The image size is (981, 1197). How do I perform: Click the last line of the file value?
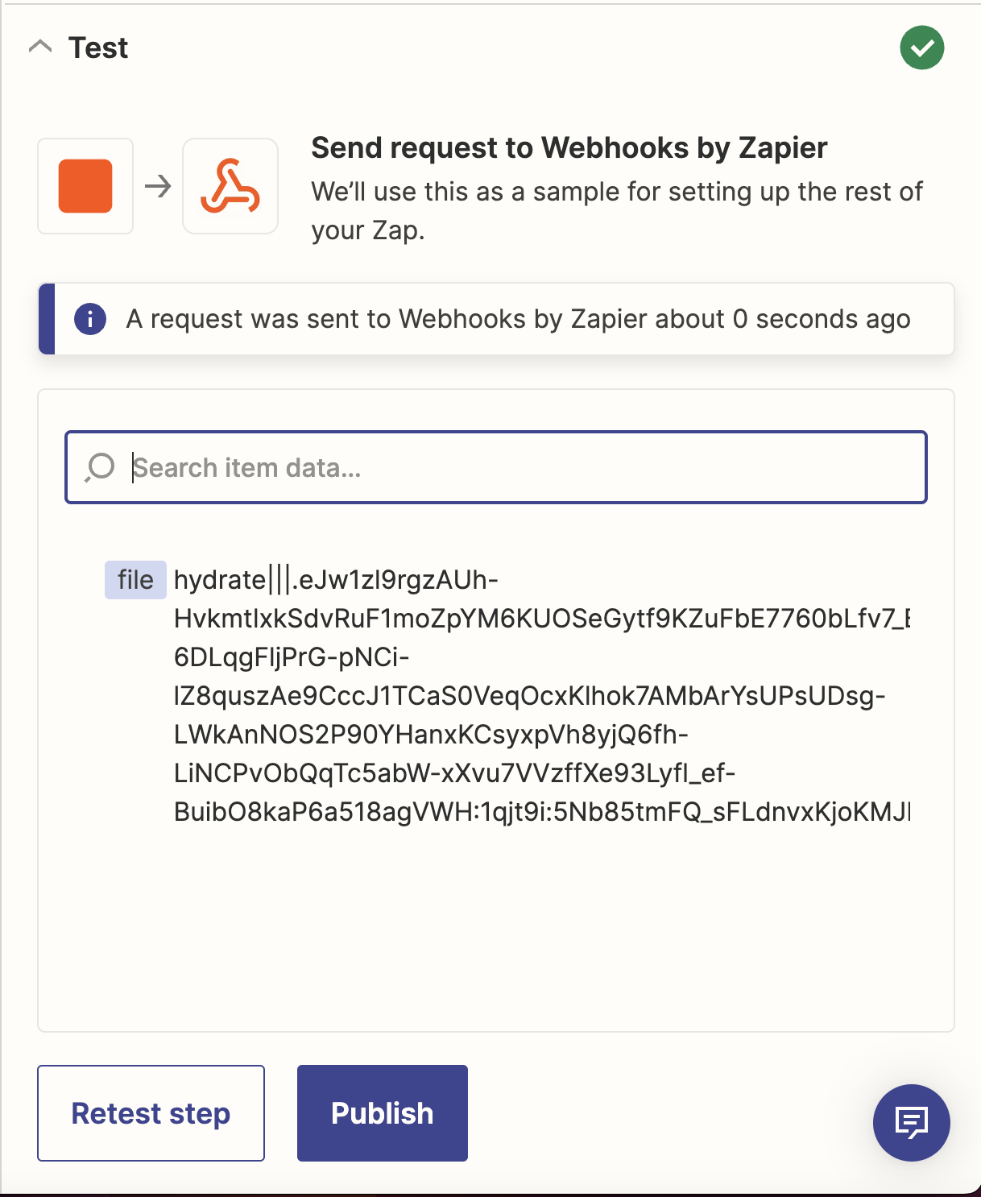pyautogui.click(x=541, y=812)
